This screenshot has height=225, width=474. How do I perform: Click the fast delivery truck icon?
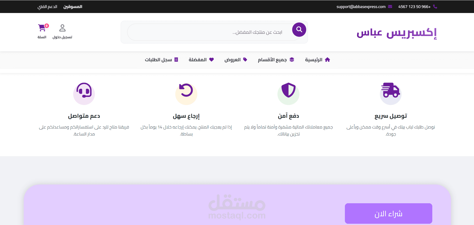391,90
